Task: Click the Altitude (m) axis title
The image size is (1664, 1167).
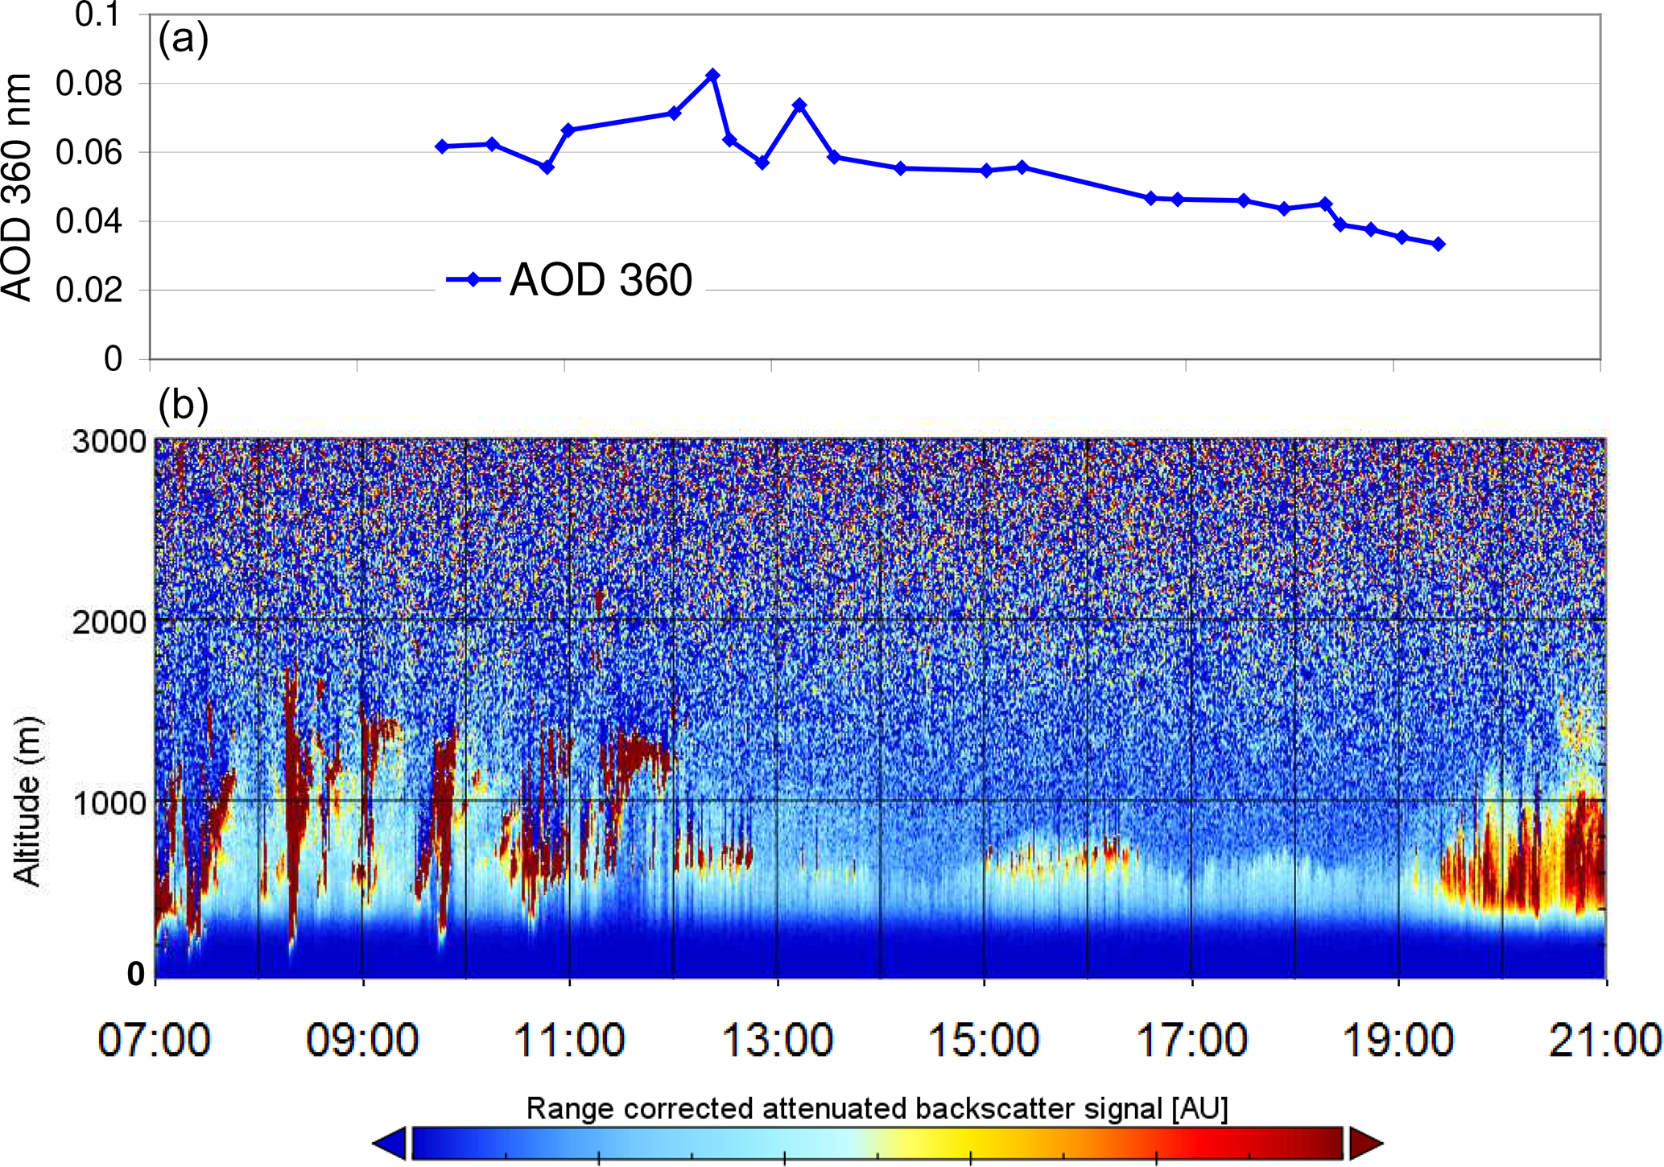Action: [x=27, y=801]
